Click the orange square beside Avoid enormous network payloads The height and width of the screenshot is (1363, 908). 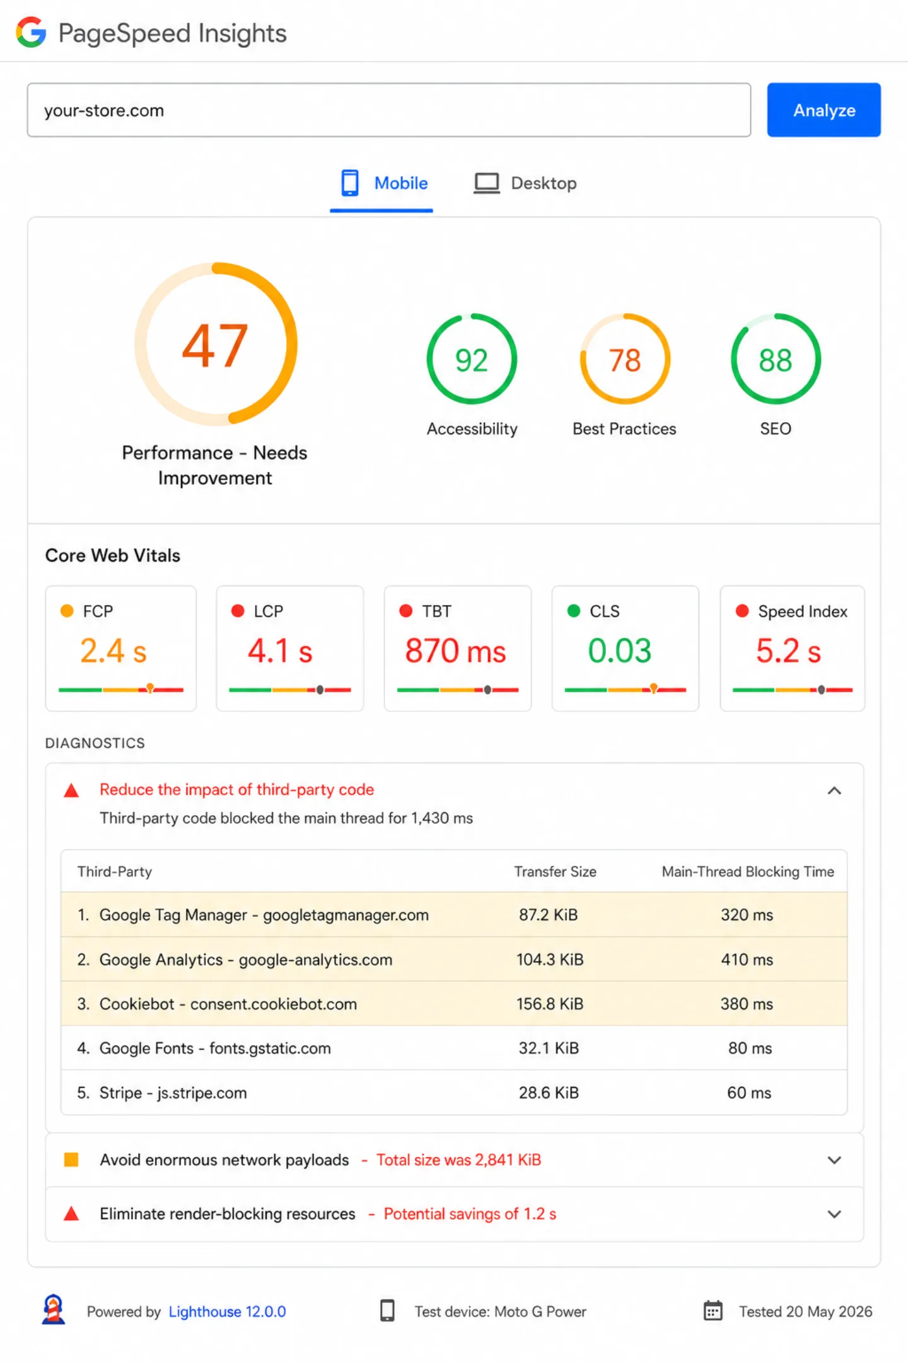pyautogui.click(x=71, y=1160)
